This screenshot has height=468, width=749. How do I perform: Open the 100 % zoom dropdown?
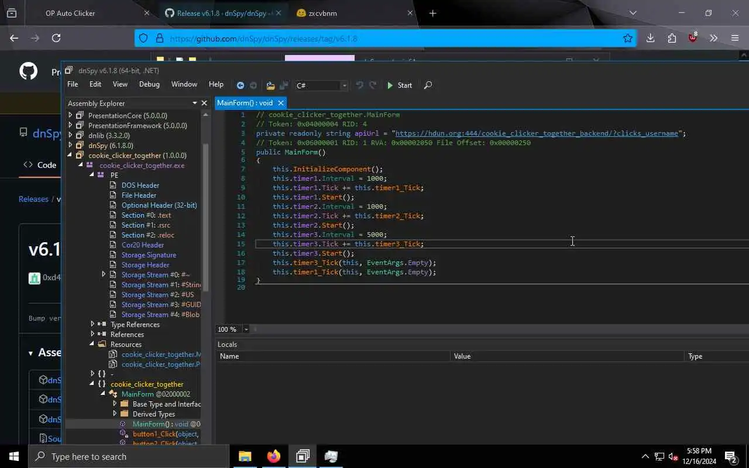point(246,329)
